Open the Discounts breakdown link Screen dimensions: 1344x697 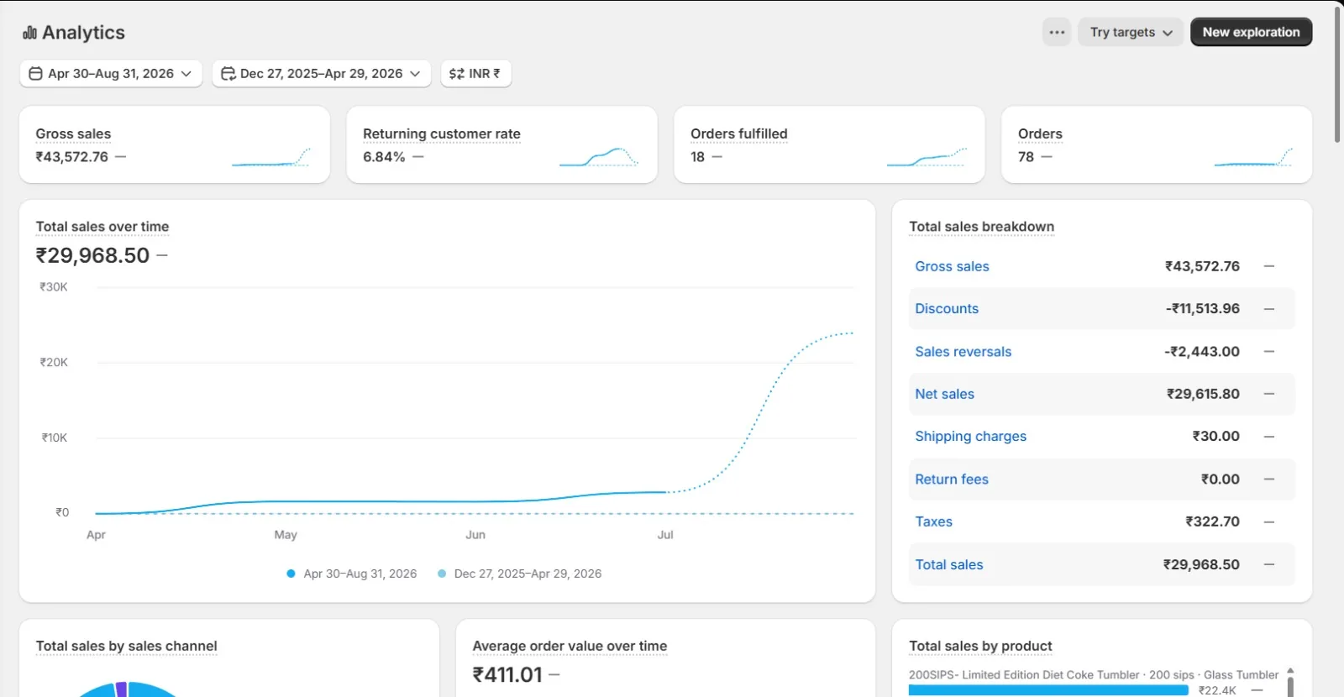(x=947, y=308)
